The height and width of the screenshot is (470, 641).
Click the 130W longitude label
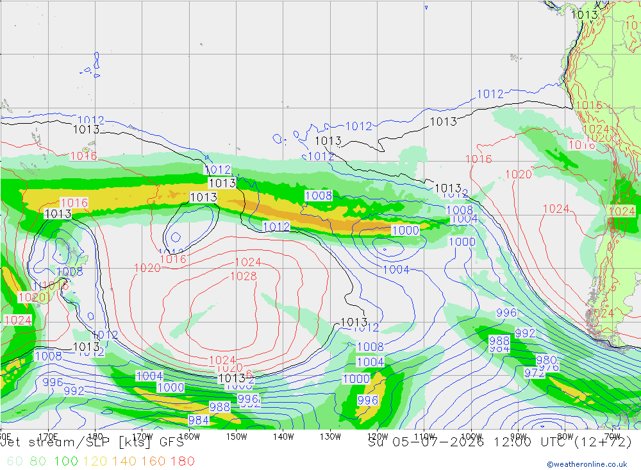click(330, 437)
